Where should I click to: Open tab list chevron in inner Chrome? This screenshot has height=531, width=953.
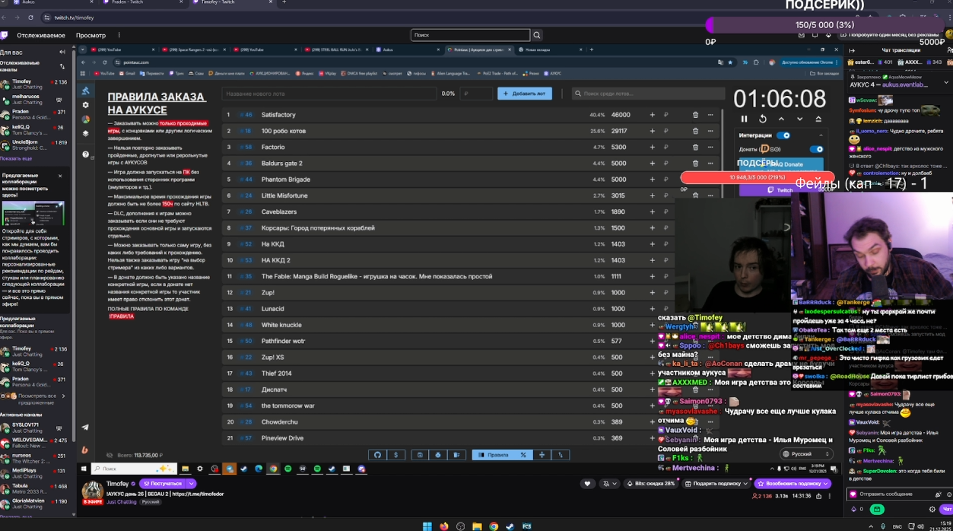(83, 49)
